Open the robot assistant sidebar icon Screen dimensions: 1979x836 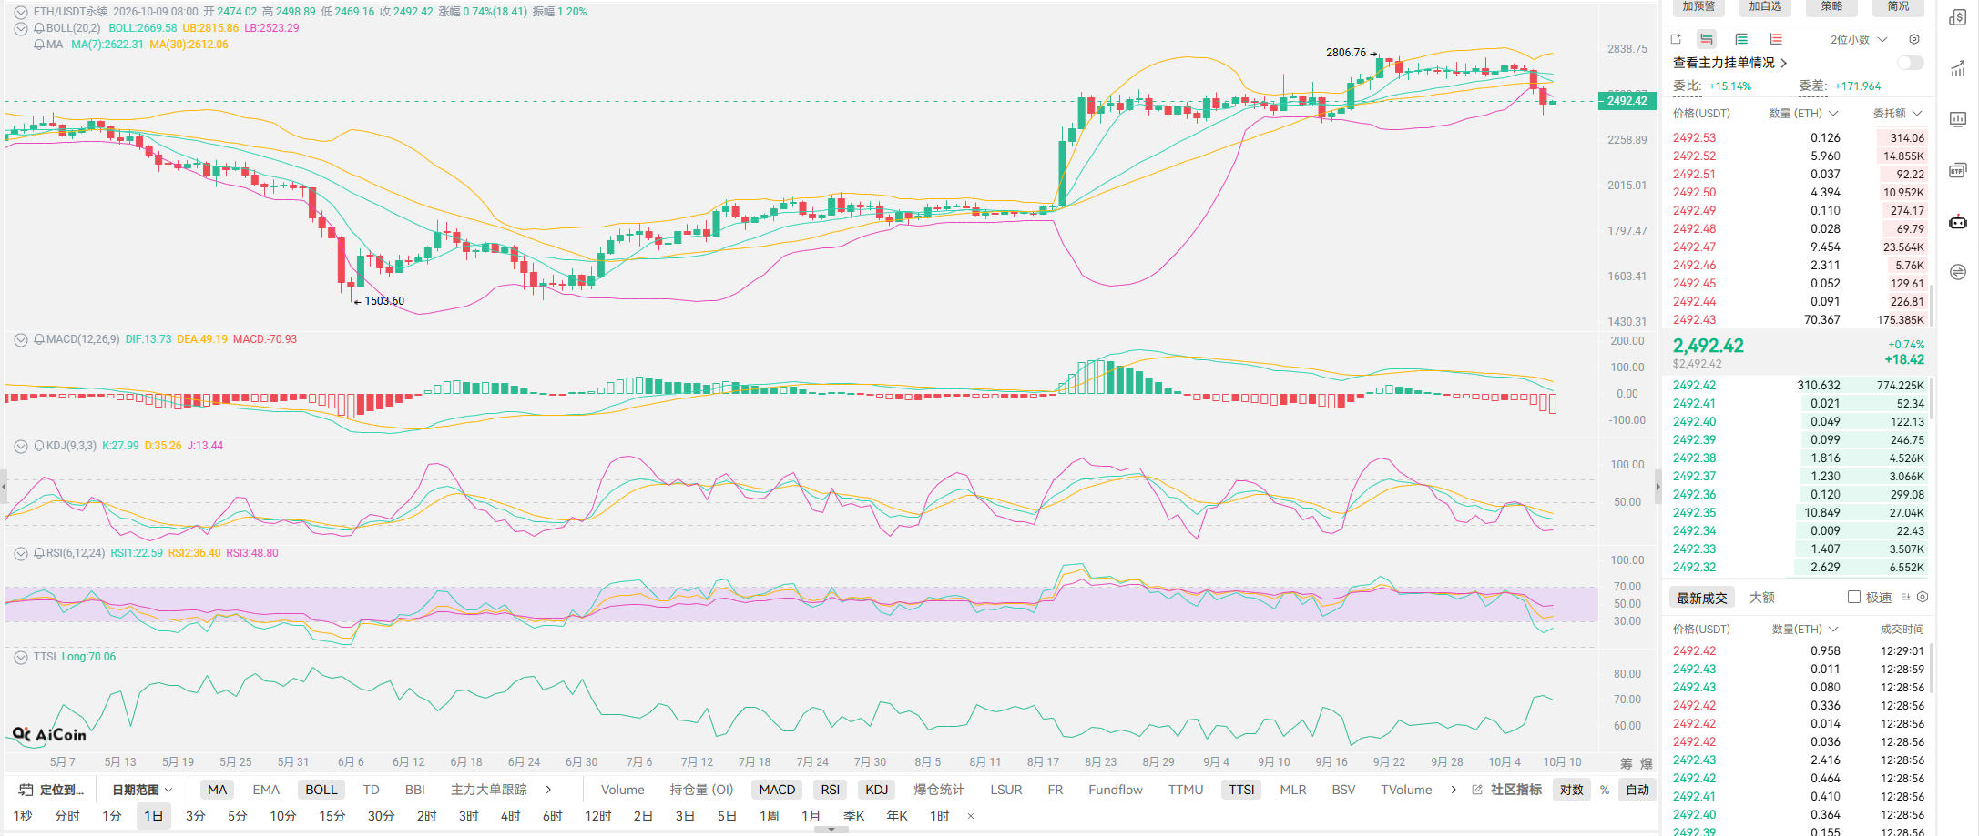(x=1958, y=221)
